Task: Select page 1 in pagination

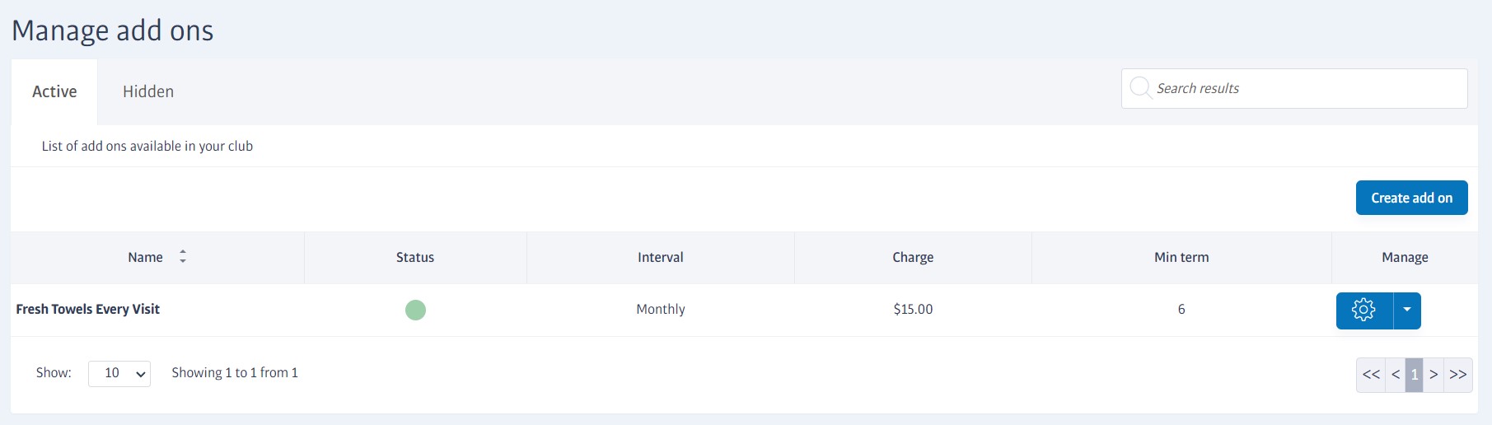Action: coord(1415,375)
